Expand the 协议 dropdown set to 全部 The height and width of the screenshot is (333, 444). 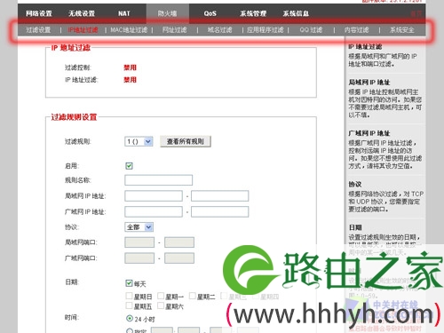(139, 227)
